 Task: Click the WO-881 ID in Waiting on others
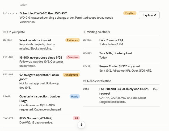[x=87, y=40]
